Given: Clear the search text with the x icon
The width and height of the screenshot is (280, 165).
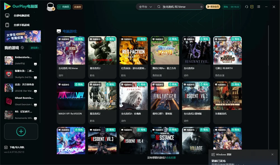Looking at the screenshot, I should (x=201, y=7).
